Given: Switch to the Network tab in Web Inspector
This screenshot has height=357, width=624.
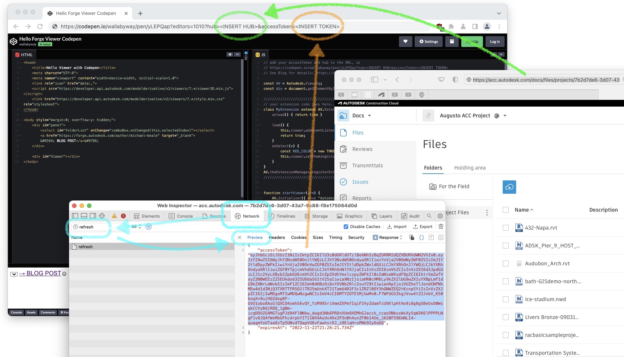Looking at the screenshot, I should point(247,216).
